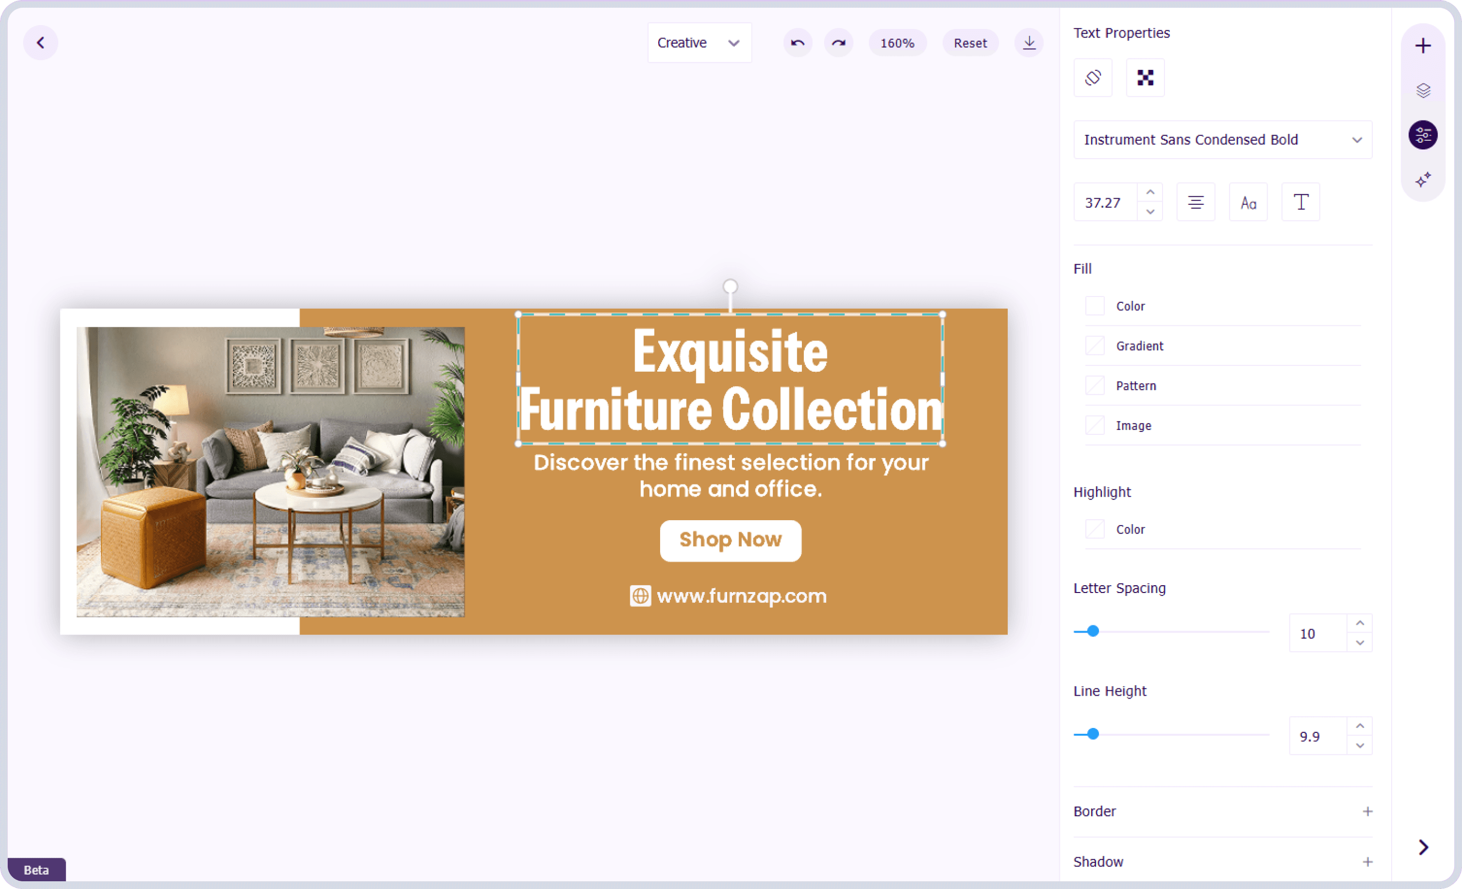Click the Shop Now button on banner
Screen dimensions: 1462x889
coord(730,540)
